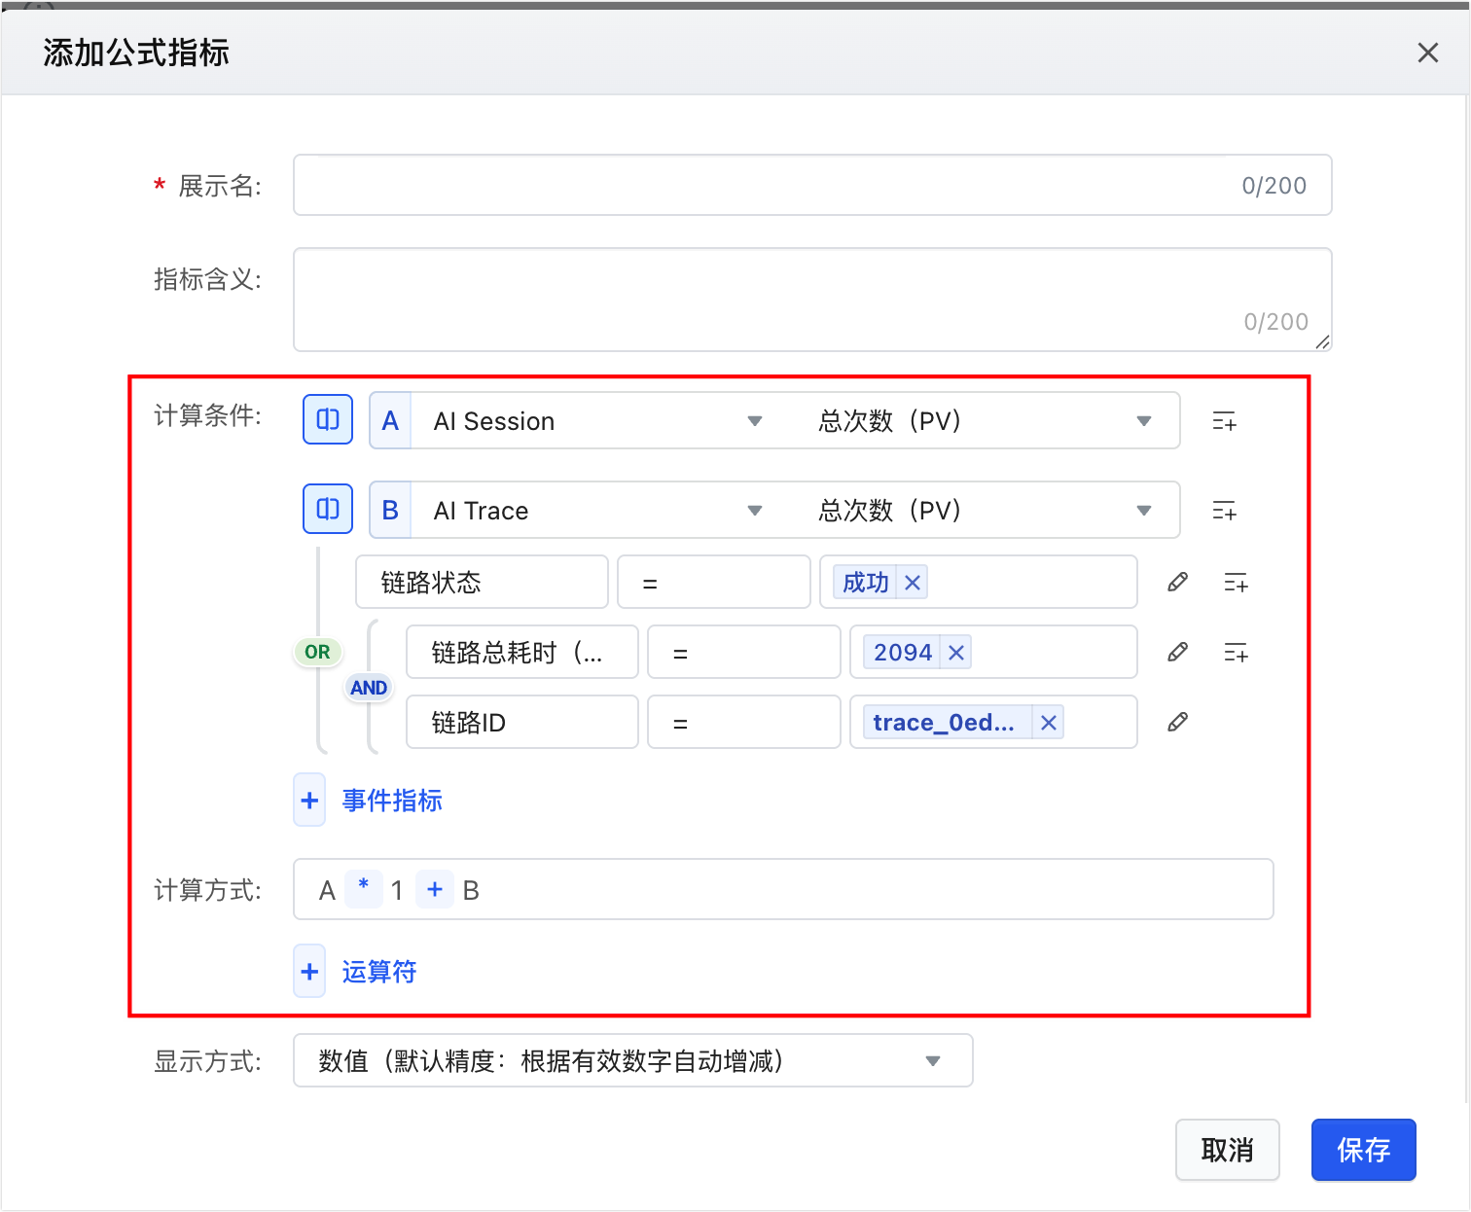Image resolution: width=1471 pixels, height=1212 pixels.
Task: Focus the 展示名 input field
Action: point(812,185)
